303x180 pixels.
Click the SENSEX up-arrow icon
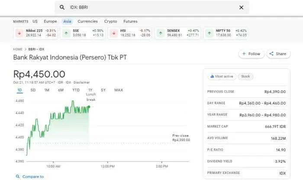pos(161,33)
